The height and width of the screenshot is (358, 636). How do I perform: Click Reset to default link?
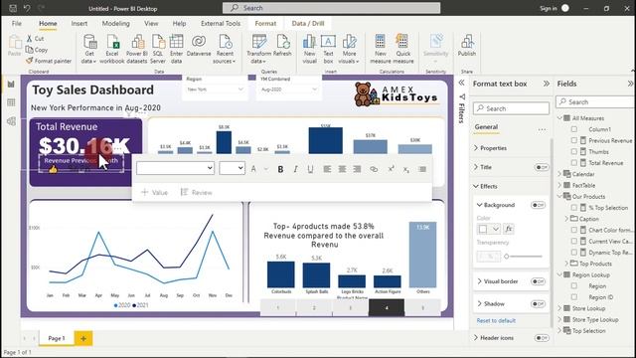pyautogui.click(x=496, y=320)
